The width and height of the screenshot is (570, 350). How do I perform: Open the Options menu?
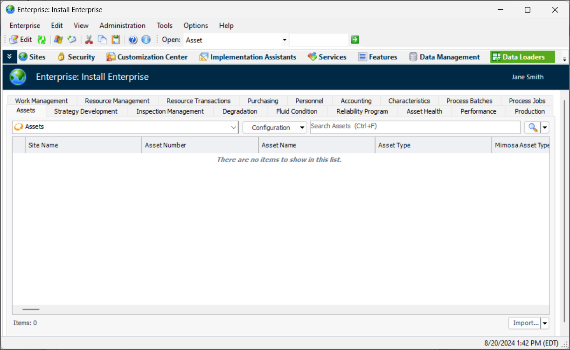pos(196,26)
